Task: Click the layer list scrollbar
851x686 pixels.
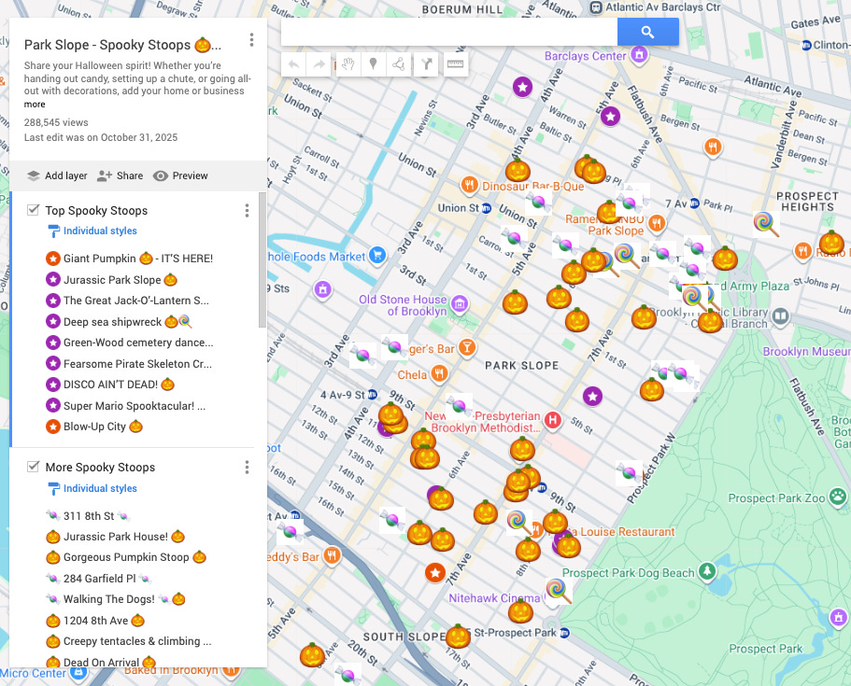Action: (x=262, y=260)
